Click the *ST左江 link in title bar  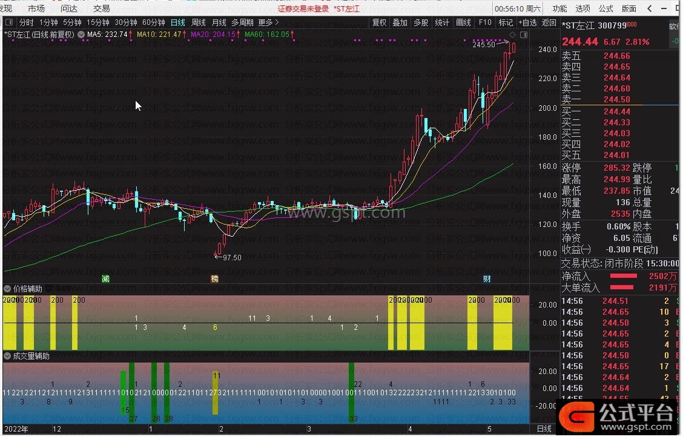[347, 8]
